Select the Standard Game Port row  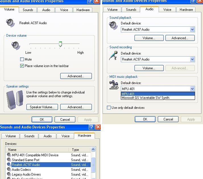[48, 160]
